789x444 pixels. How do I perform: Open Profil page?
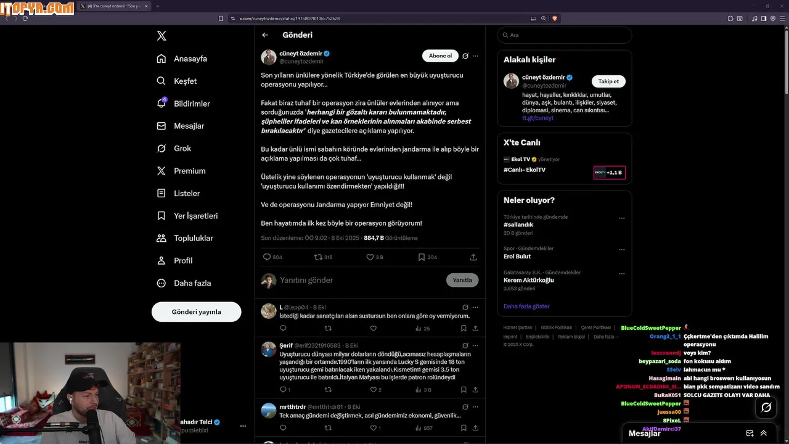pyautogui.click(x=174, y=260)
